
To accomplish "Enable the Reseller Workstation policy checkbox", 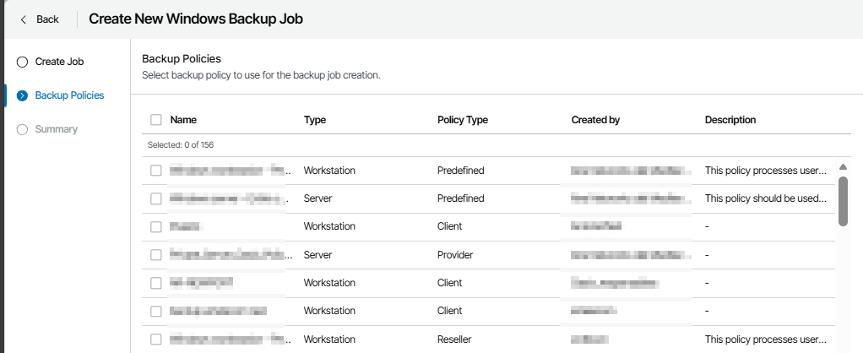I will (155, 339).
